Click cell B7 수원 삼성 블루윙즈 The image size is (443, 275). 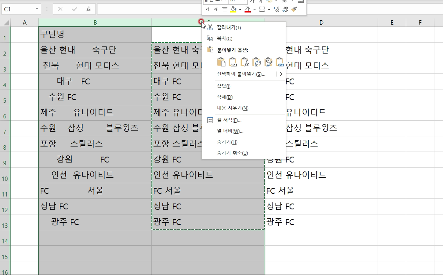[x=95, y=129]
